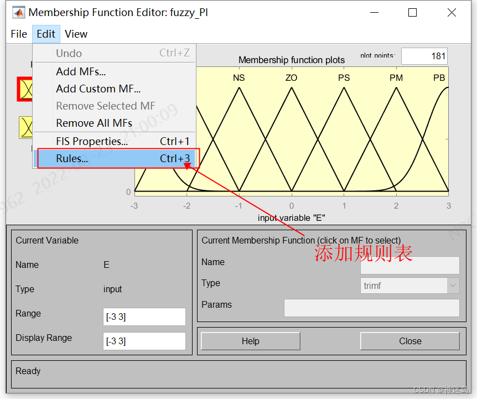Select the PB membership function label
The image size is (477, 399).
[439, 78]
